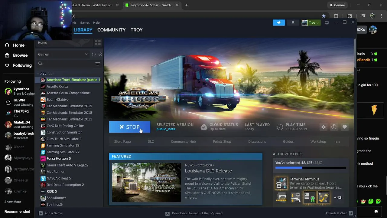The height and width of the screenshot is (218, 387).
Task: Switch to GEWN Stream Chrome tab
Action: (91, 5)
